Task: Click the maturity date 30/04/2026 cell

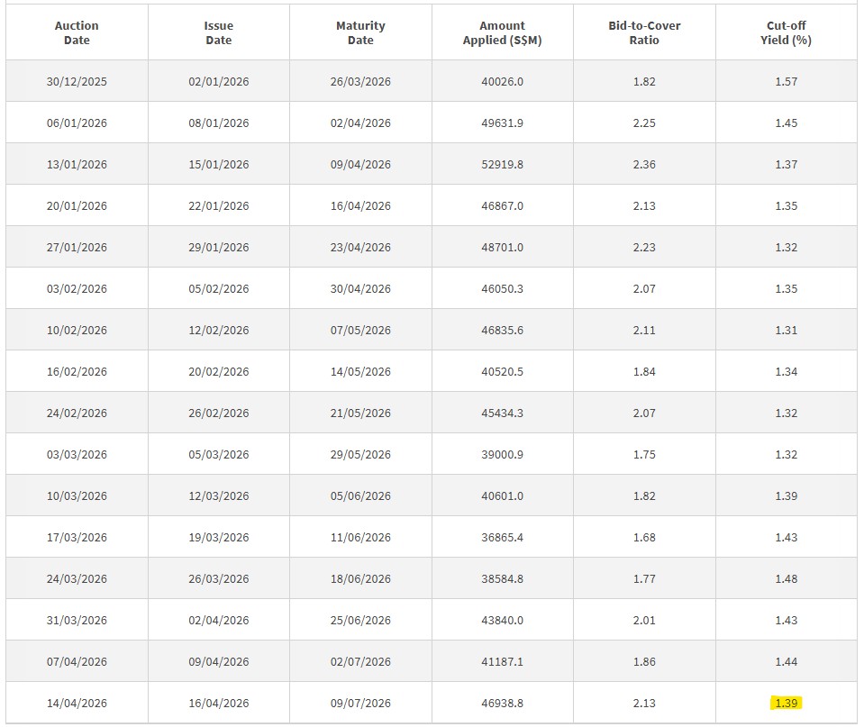Action: (359, 288)
